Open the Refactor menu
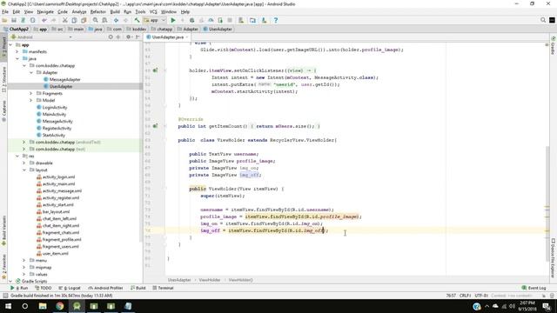Image resolution: width=557 pixels, height=313 pixels. point(98,11)
